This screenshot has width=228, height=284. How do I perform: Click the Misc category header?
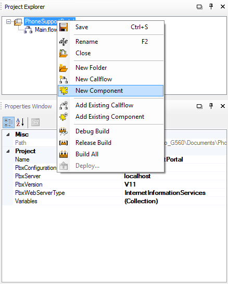pos(22,134)
